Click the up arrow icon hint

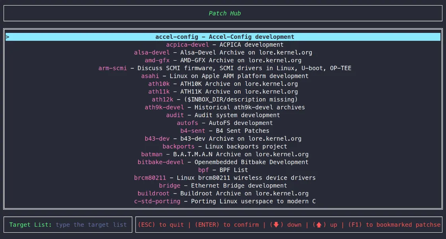pyautogui.click(x=319, y=225)
